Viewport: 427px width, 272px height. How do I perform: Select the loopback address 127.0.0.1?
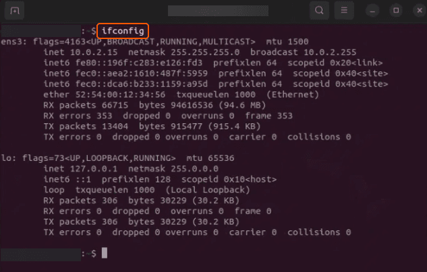point(94,169)
